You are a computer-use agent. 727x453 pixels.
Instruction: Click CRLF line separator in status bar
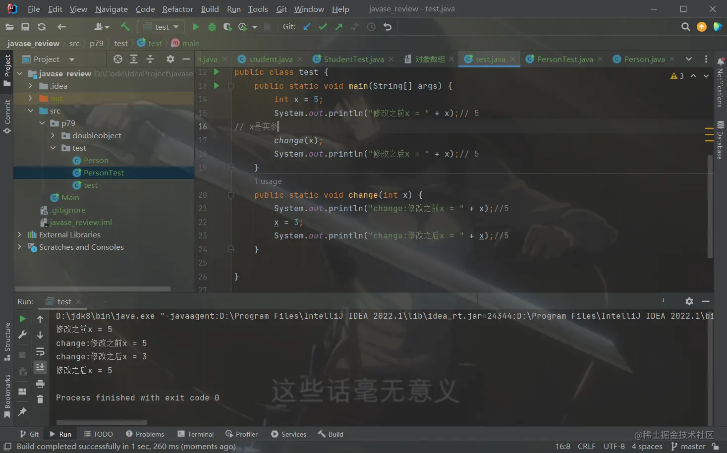(x=586, y=447)
